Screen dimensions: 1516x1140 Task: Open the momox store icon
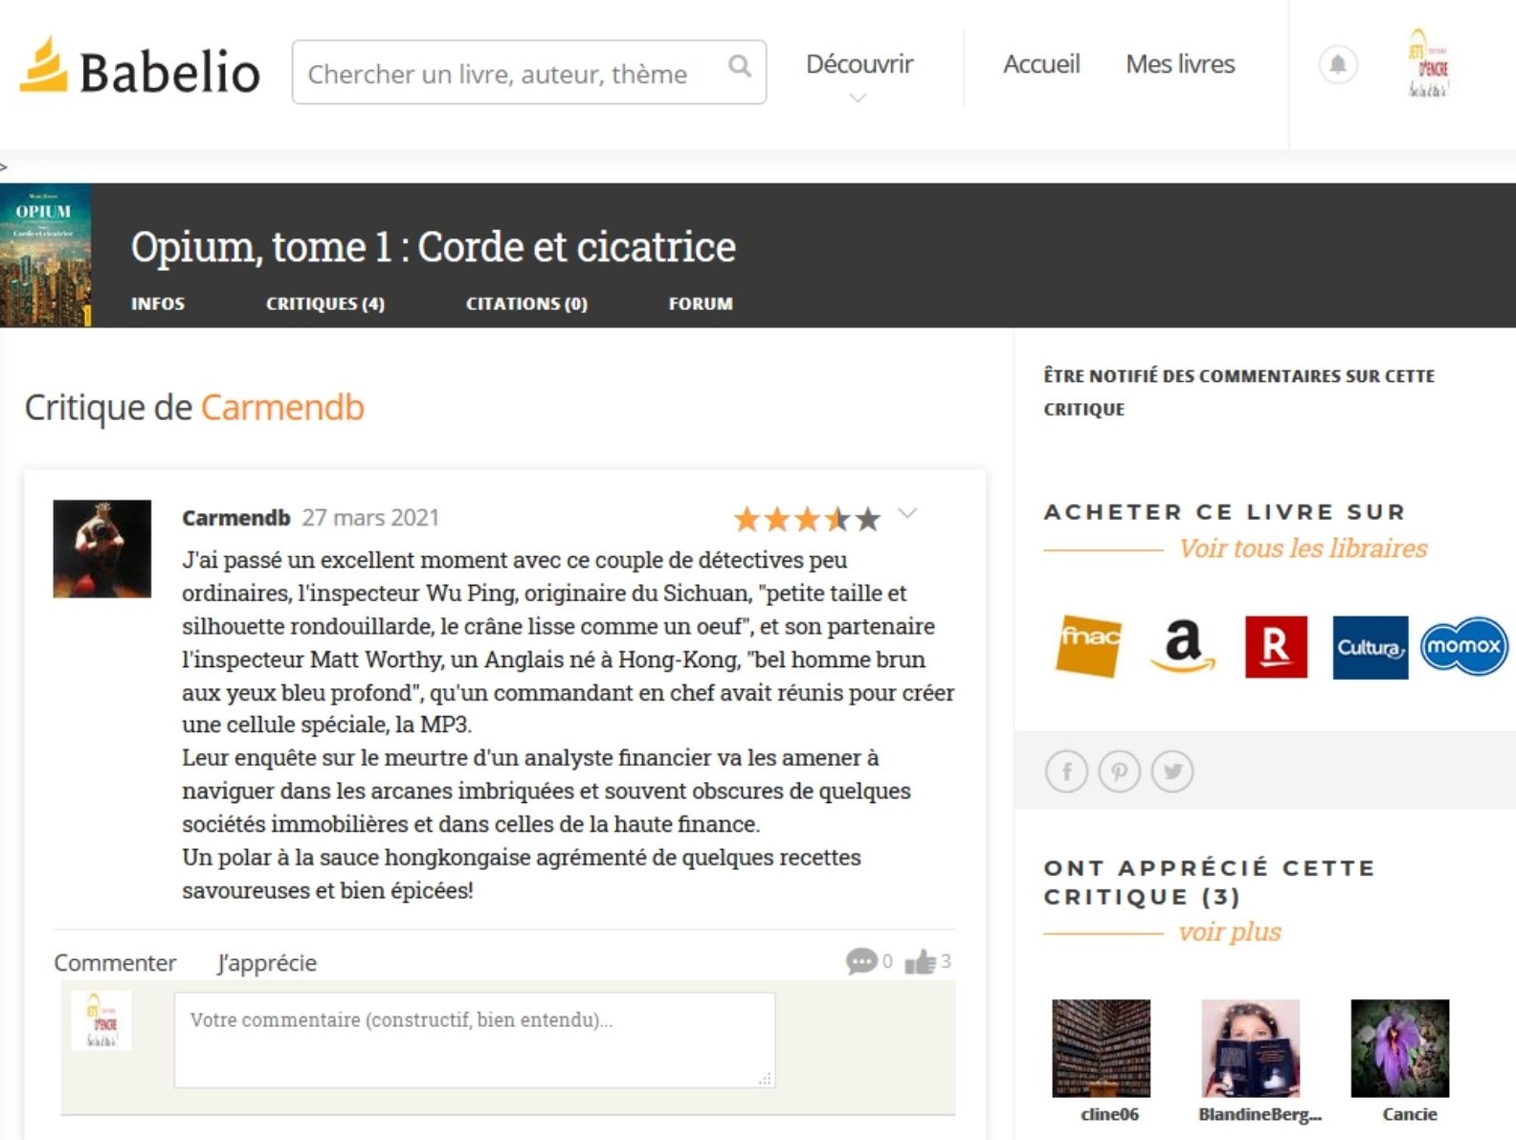click(x=1463, y=646)
